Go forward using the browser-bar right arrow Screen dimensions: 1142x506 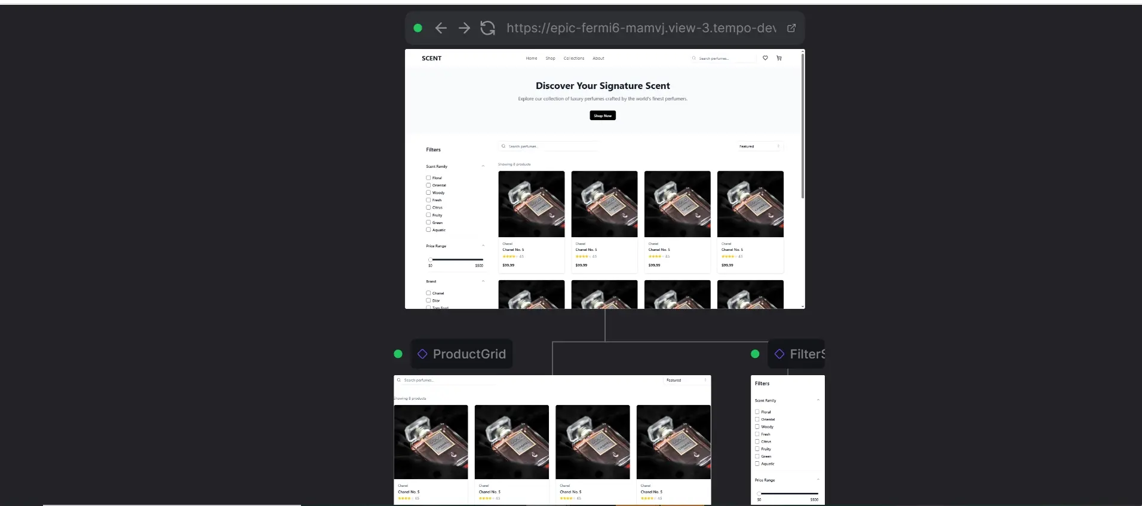point(464,28)
